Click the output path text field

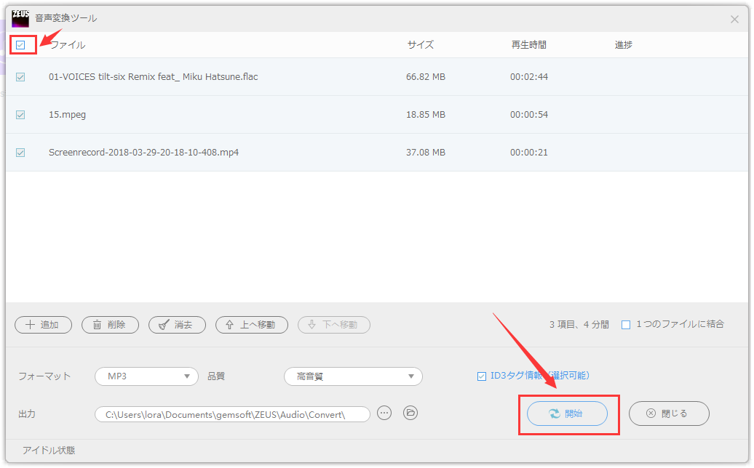[232, 414]
